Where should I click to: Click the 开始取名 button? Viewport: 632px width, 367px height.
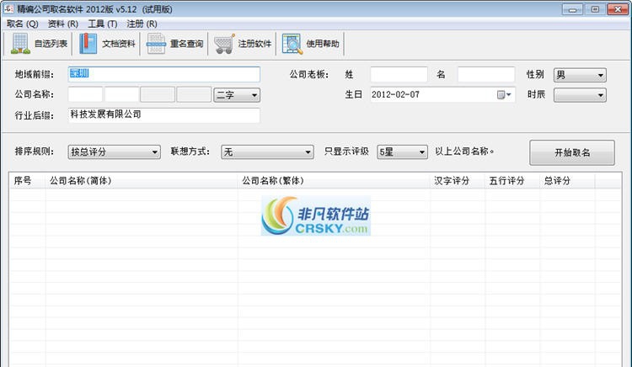coord(572,152)
